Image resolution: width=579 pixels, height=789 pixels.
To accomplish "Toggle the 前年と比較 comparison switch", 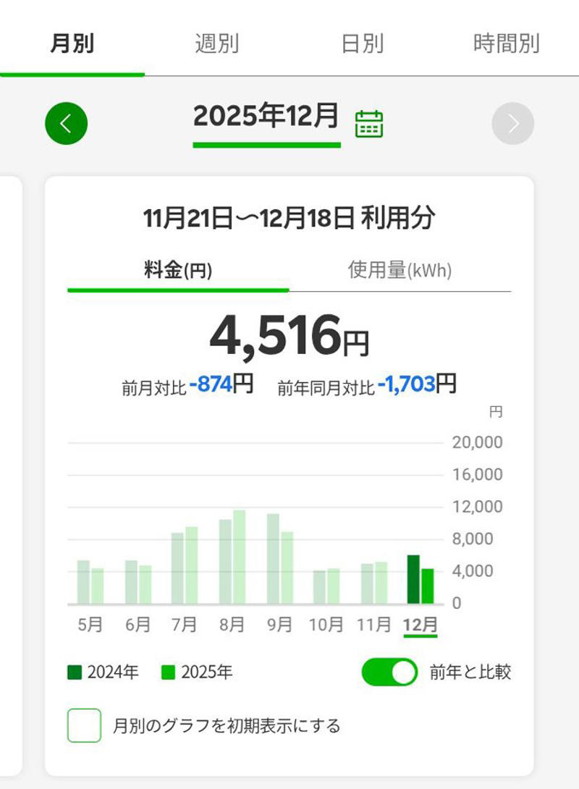I will click(389, 672).
